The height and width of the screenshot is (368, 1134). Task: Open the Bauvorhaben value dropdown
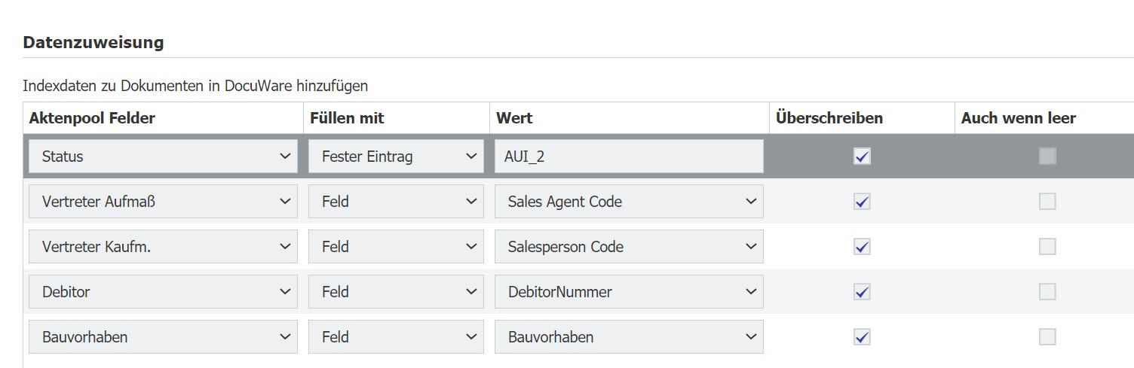pyautogui.click(x=629, y=337)
